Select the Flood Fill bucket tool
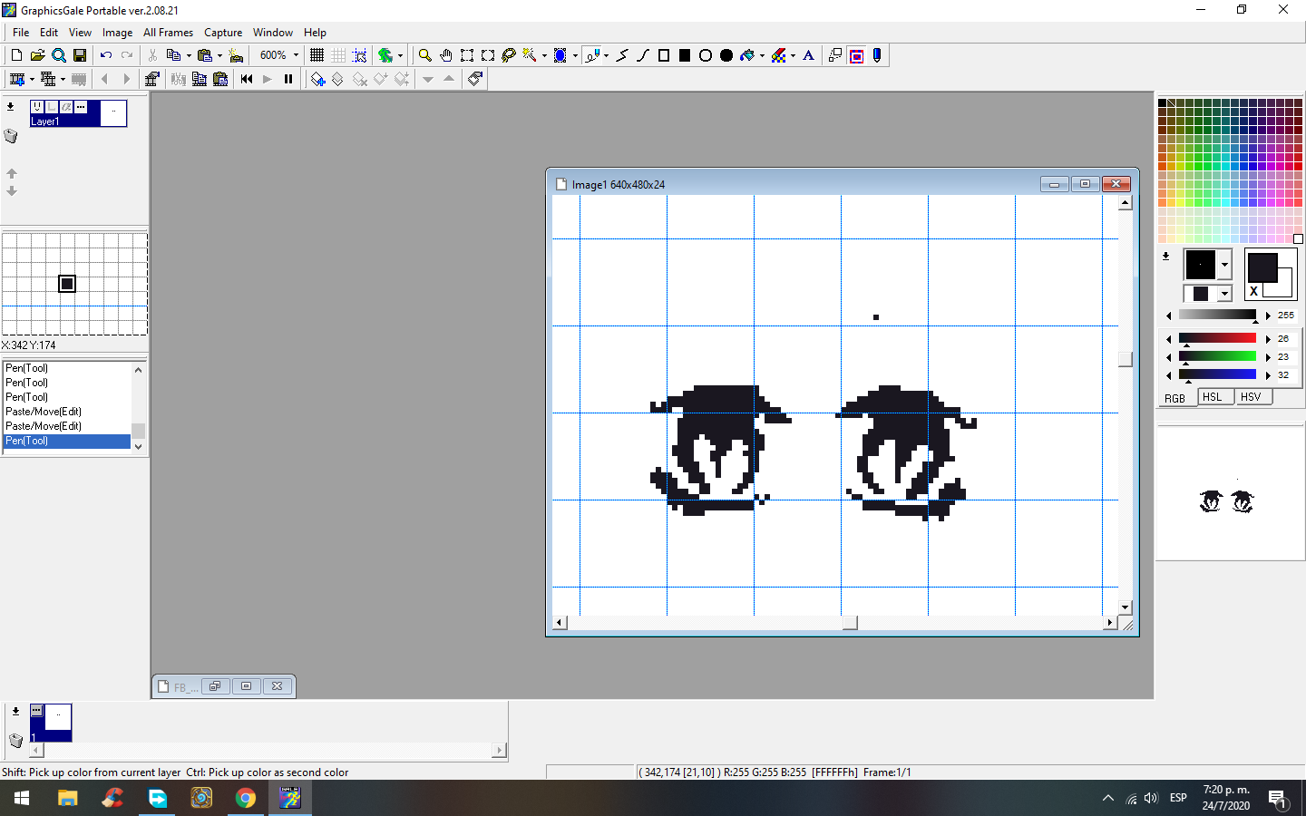The width and height of the screenshot is (1306, 816). click(747, 55)
